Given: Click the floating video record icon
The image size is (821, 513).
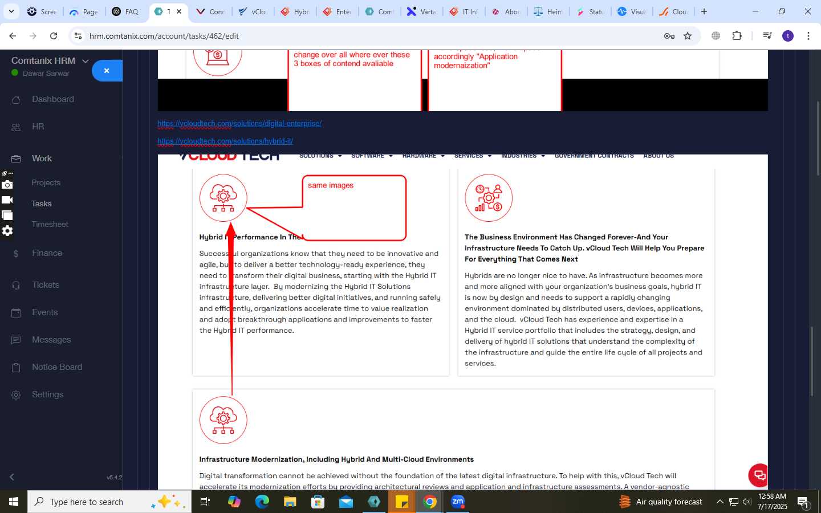Looking at the screenshot, I should (7, 200).
